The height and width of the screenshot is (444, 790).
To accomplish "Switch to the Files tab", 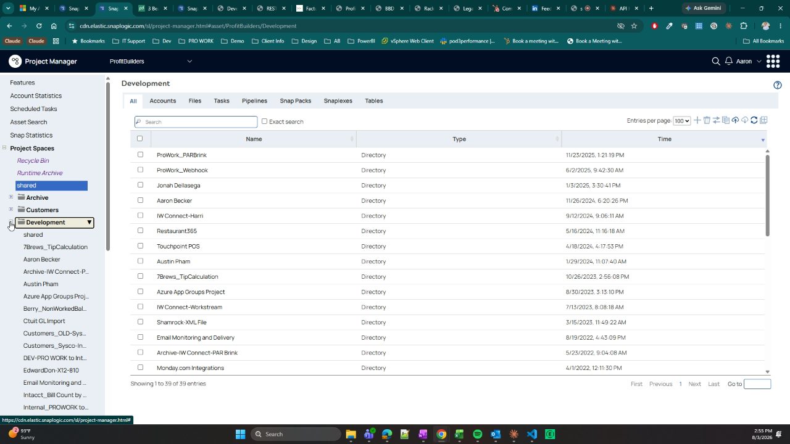I will [195, 101].
